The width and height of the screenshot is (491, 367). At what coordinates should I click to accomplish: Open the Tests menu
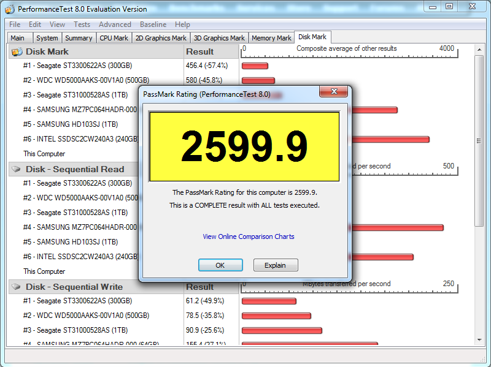82,25
